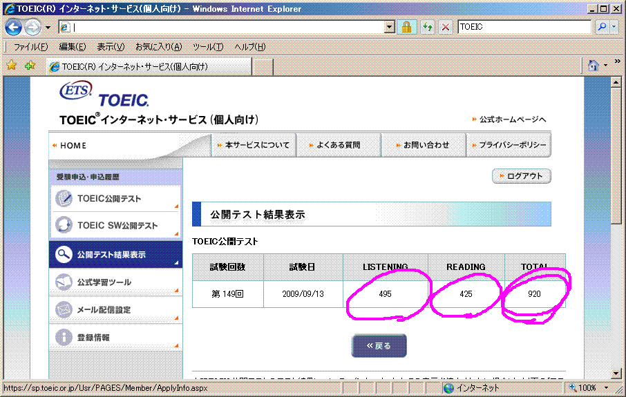The height and width of the screenshot is (397, 626).
Task: Open プライバシーポリシー tab
Action: pos(509,145)
